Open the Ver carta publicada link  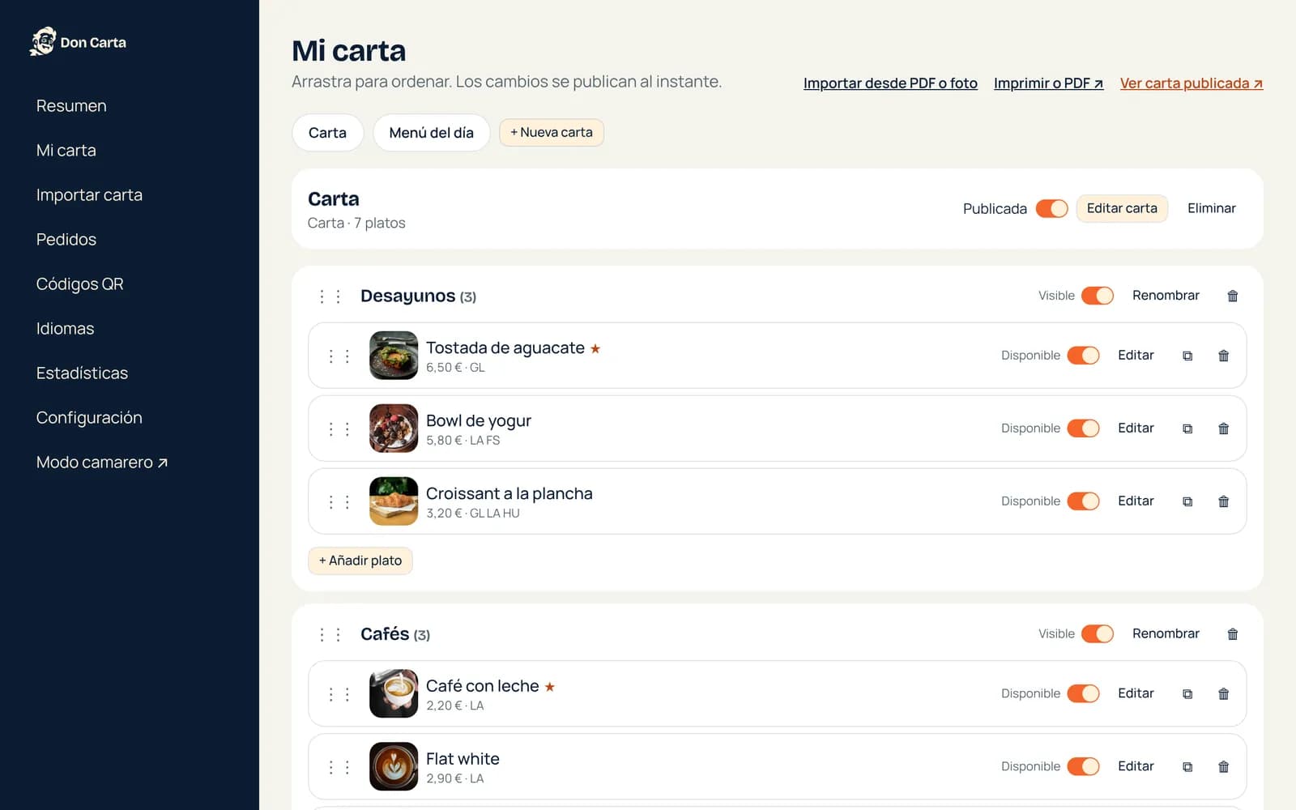1192,83
